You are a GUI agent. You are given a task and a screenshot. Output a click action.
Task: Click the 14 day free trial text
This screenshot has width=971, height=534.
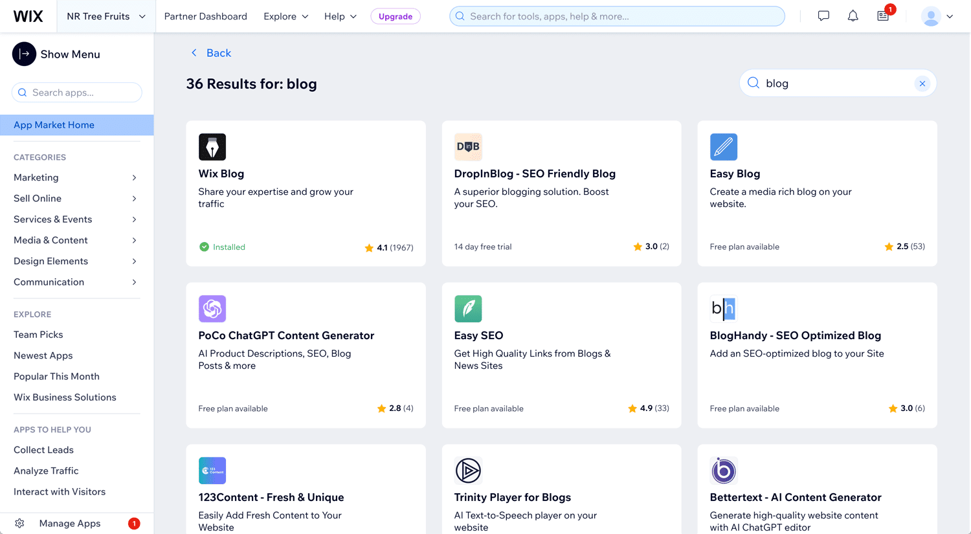(483, 247)
